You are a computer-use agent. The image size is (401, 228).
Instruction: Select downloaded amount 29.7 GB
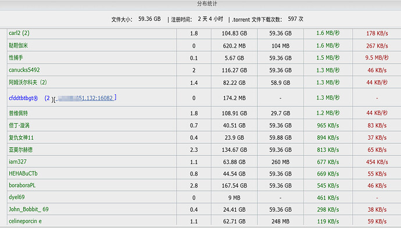point(281,113)
